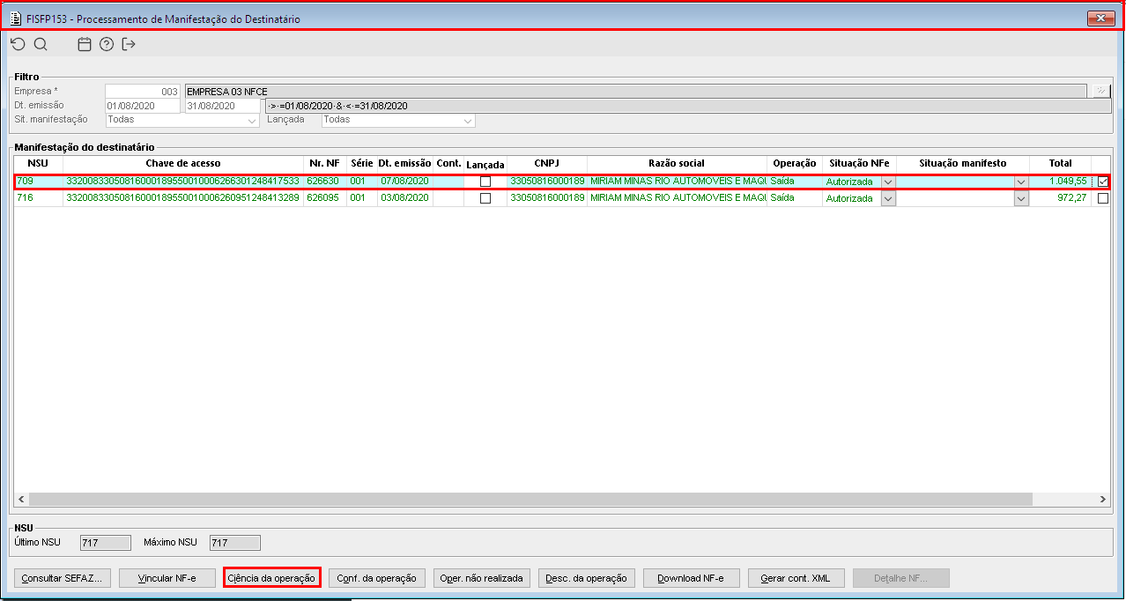
Task: Click the Chave de acesso column header
Action: 183,164
